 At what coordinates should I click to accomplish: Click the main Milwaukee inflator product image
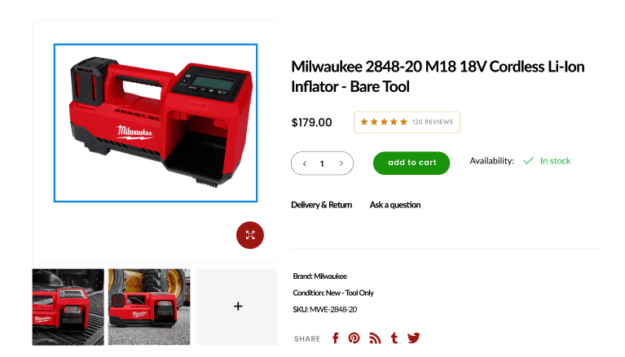point(156,123)
